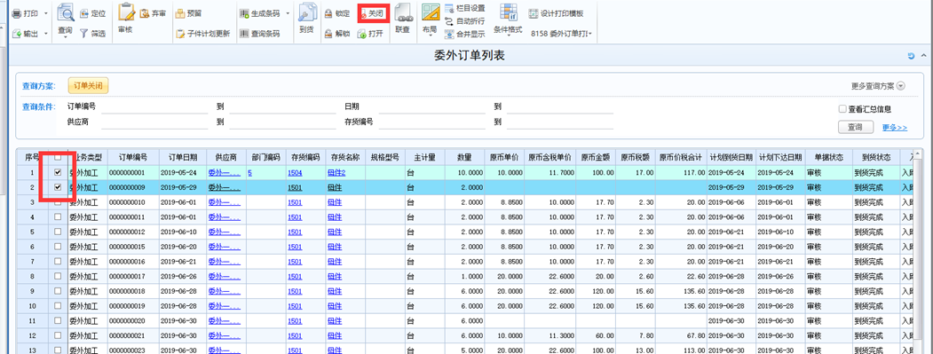The image size is (933, 354).
Task: Open supplier link in order 0000000001 row
Action: tap(225, 172)
